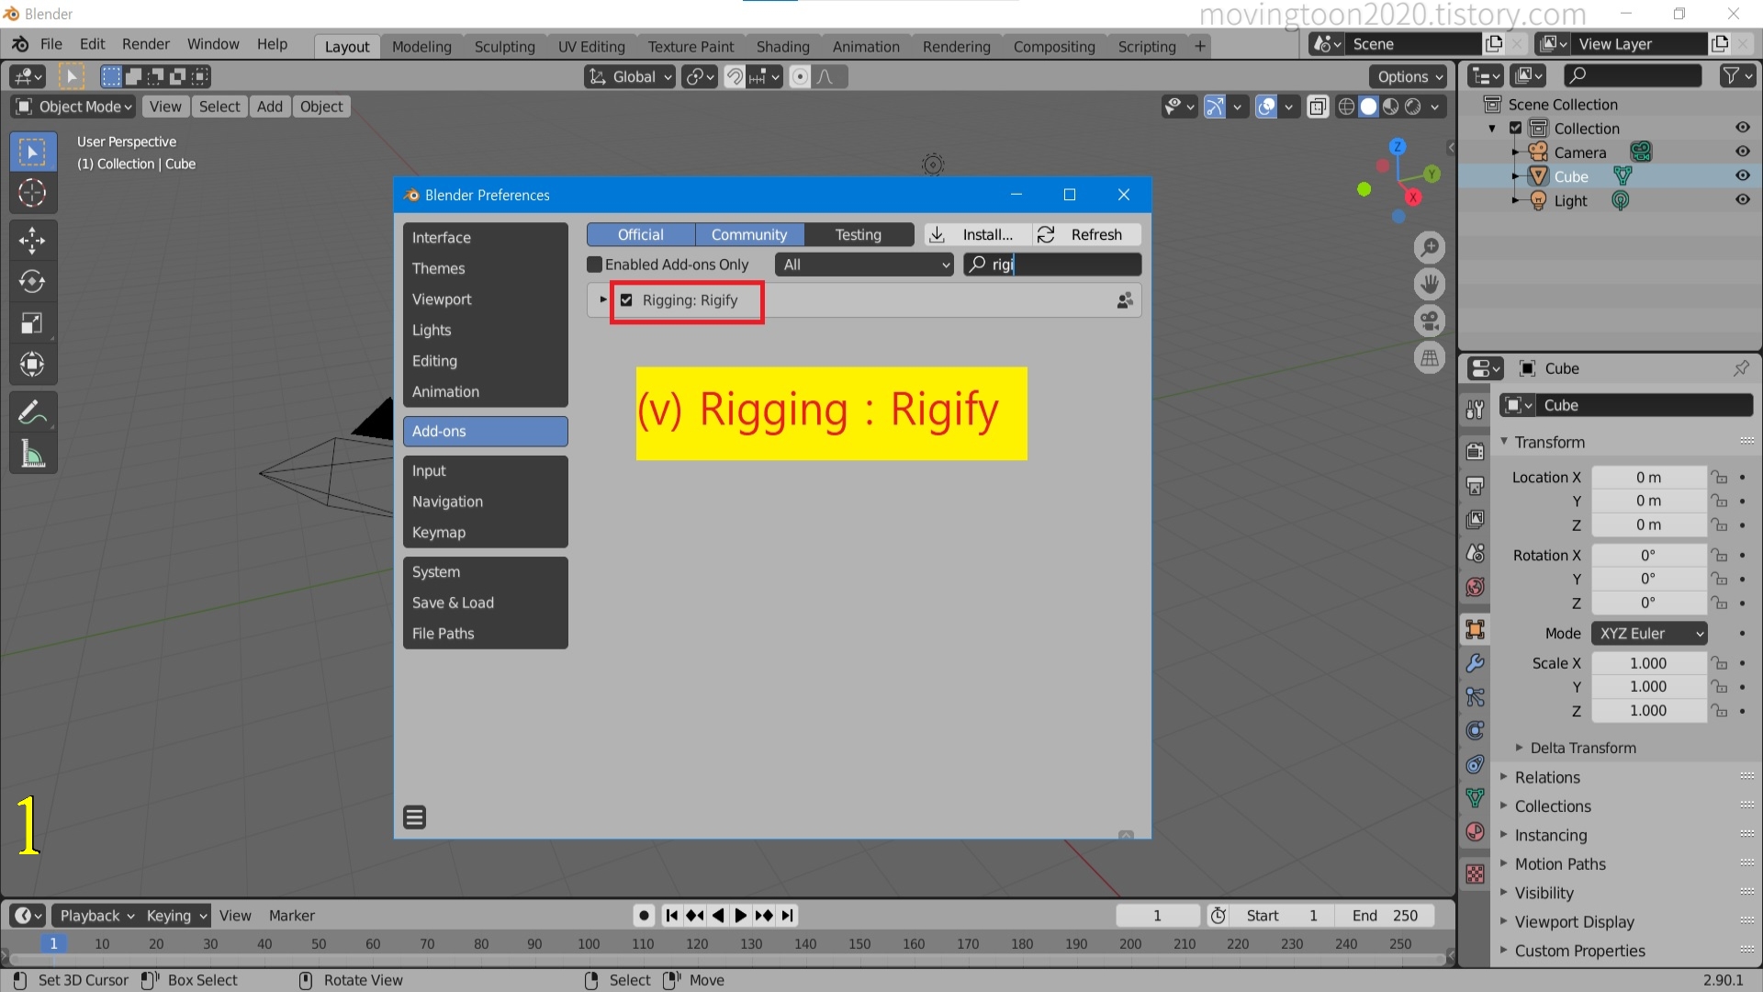The width and height of the screenshot is (1763, 992).
Task: Toggle auto keying record button
Action: [x=645, y=916]
